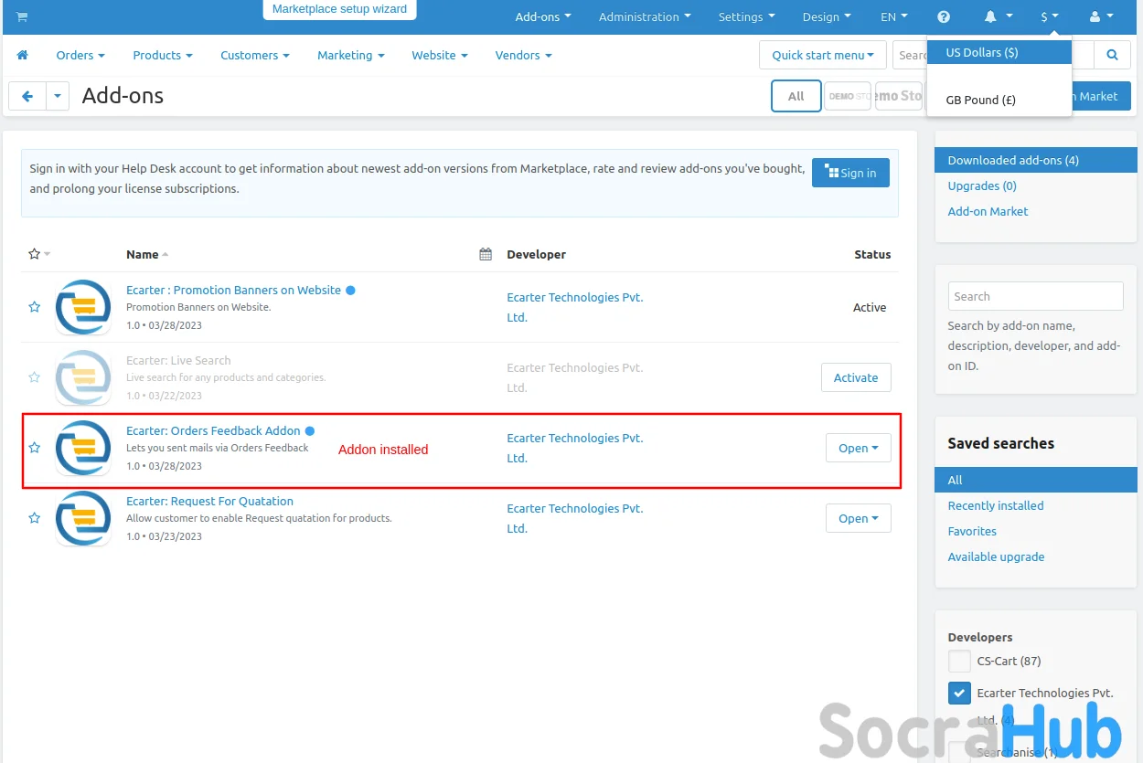The height and width of the screenshot is (763, 1143).
Task: Click the back arrow button
Action: (x=27, y=96)
